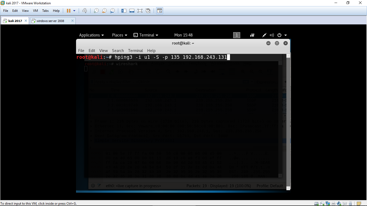Click the Send Ctrl+Alt+Del toolbar icon
The image size is (367, 206).
tap(85, 11)
